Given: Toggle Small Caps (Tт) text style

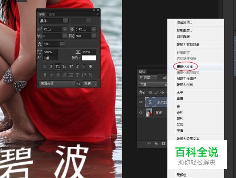Looking at the screenshot, I should (64, 66).
